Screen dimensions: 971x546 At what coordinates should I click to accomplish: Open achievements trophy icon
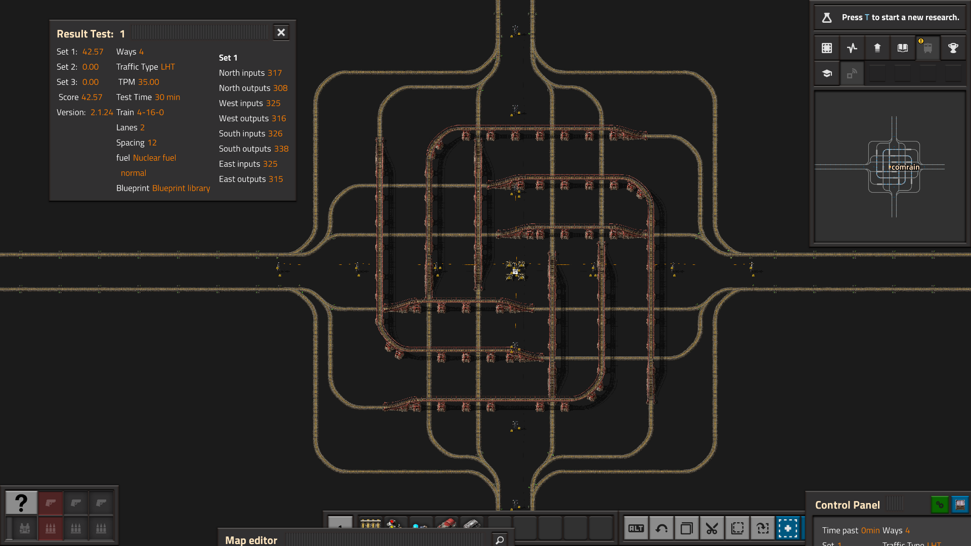[x=953, y=48]
